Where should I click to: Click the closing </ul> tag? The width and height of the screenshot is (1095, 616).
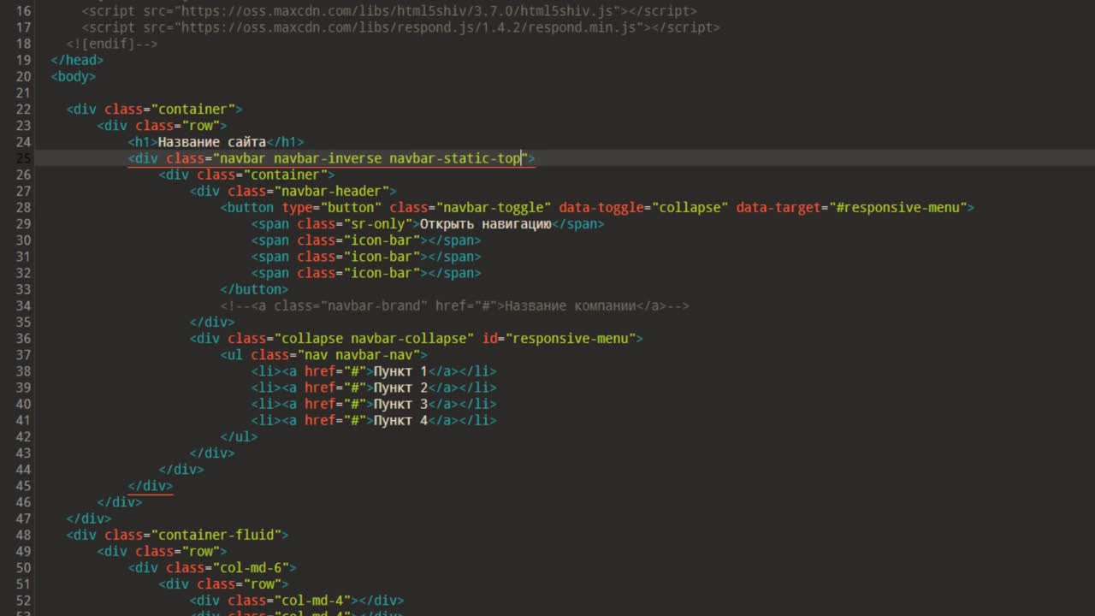point(239,436)
